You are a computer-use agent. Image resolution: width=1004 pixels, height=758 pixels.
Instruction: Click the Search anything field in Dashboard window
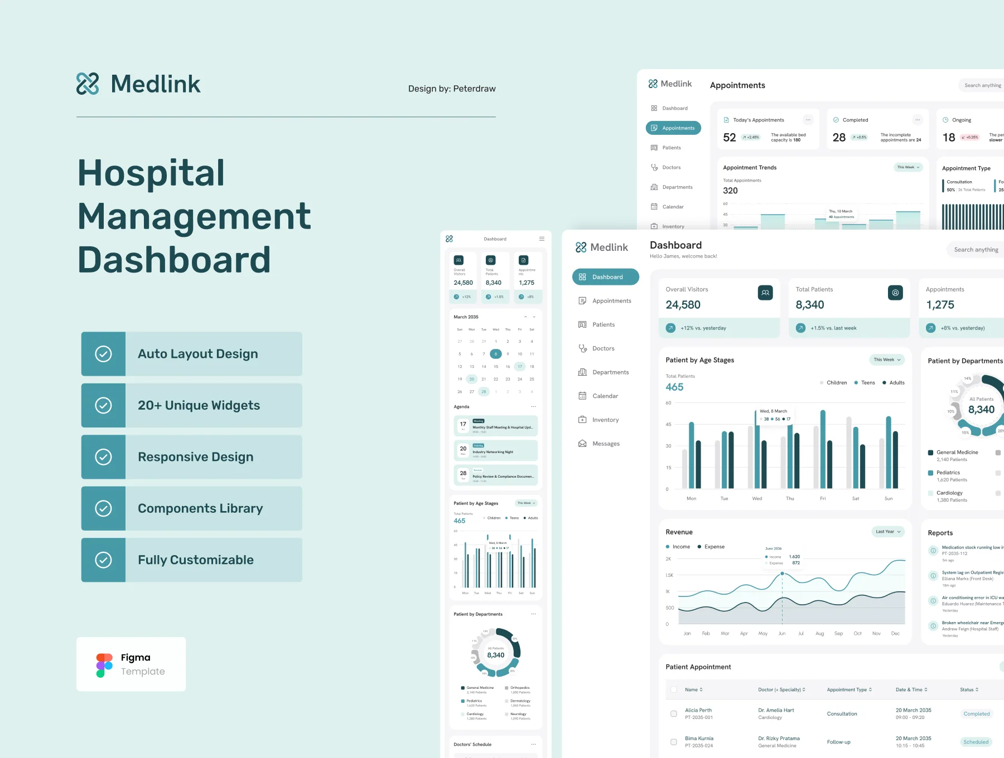(x=976, y=250)
